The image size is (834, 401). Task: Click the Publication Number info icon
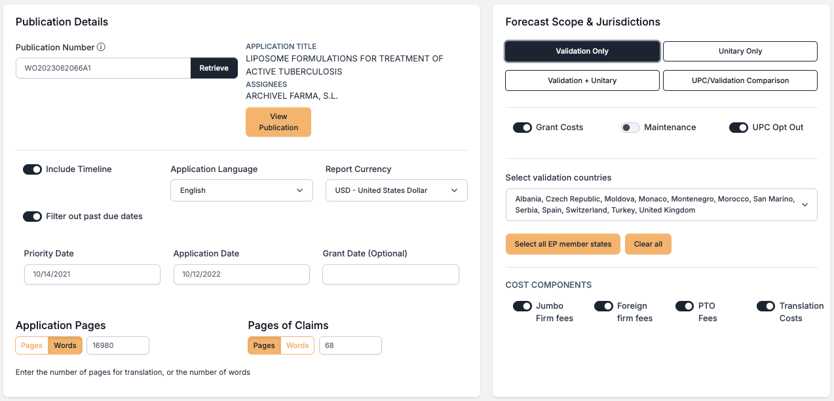click(x=102, y=47)
